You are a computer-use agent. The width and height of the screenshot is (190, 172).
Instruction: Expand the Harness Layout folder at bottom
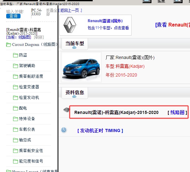(x=32, y=171)
